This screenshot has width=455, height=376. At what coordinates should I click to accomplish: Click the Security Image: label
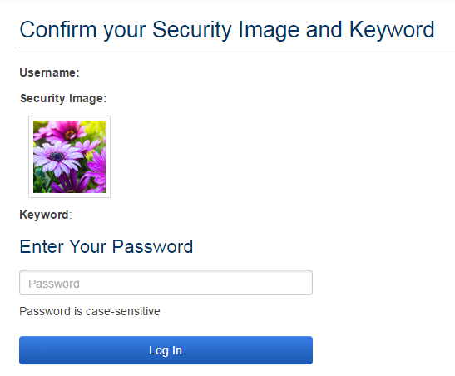pos(63,98)
